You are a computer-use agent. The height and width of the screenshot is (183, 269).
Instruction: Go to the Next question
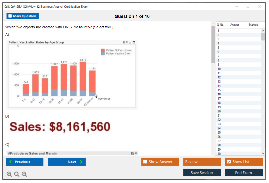point(67,162)
